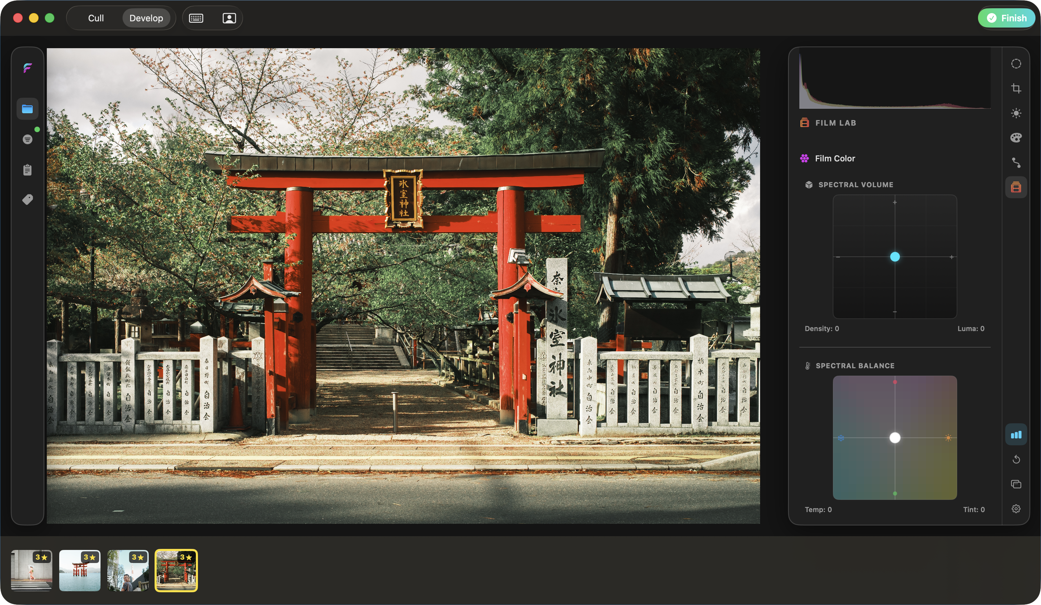This screenshot has width=1041, height=605.
Task: Open the folder library in sidebar
Action: pos(27,109)
